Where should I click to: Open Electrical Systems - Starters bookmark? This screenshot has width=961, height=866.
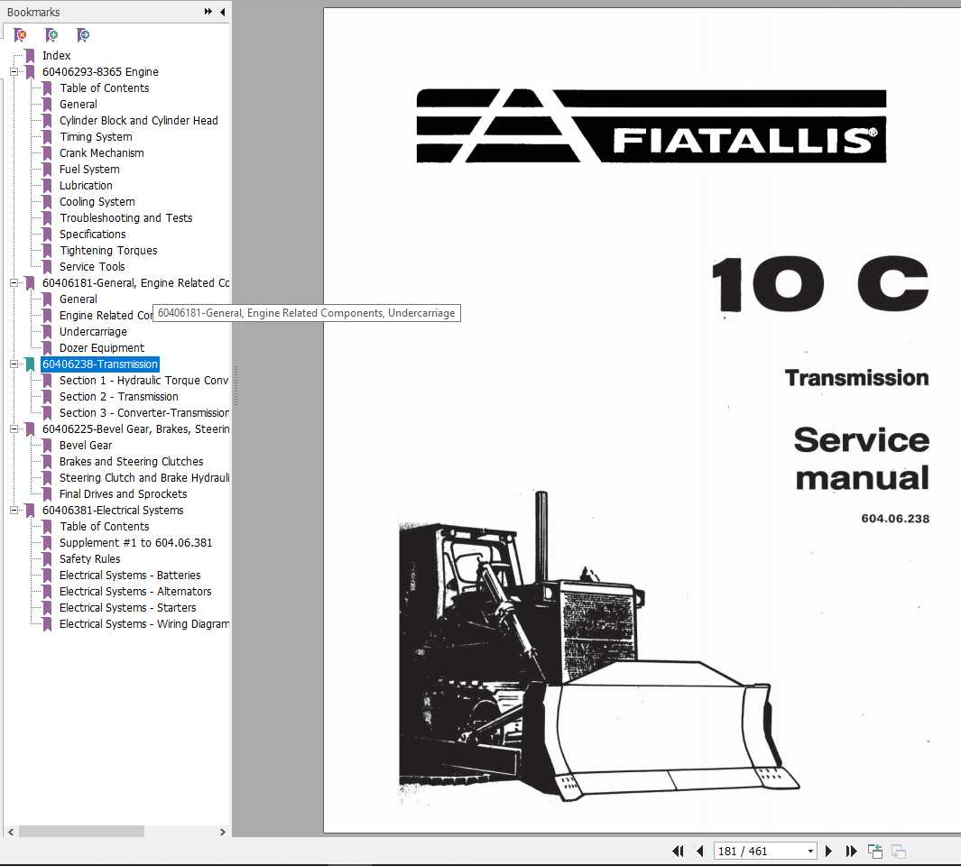pyautogui.click(x=127, y=607)
